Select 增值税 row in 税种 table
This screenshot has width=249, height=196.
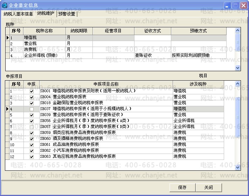pyautogui.click(x=116, y=38)
